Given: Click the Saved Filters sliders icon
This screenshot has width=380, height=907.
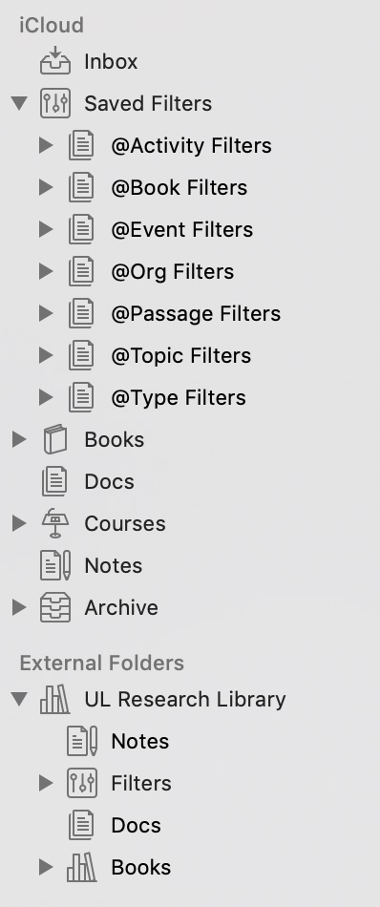Looking at the screenshot, I should pyautogui.click(x=55, y=103).
